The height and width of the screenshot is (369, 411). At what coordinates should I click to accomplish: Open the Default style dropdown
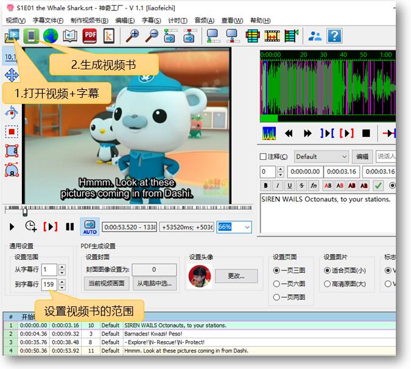[321, 157]
